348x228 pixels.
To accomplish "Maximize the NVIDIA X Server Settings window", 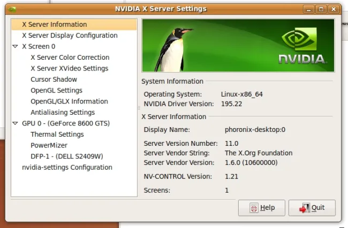I will 321,9.
